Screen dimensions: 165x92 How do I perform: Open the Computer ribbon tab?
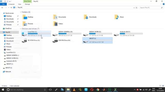pos(11,4)
